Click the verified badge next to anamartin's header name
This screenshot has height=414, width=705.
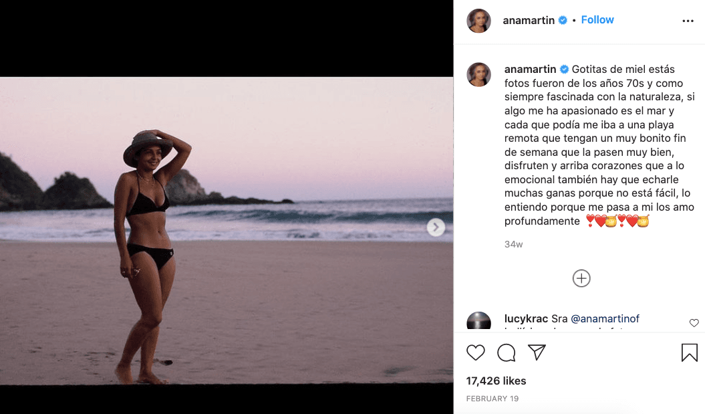coord(563,19)
